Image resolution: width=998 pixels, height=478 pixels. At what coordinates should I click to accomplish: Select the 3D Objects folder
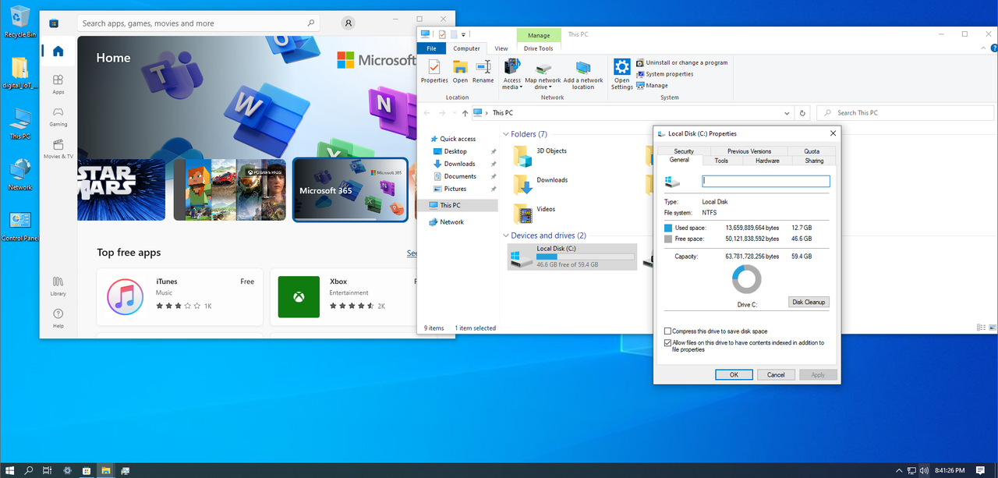(540, 155)
